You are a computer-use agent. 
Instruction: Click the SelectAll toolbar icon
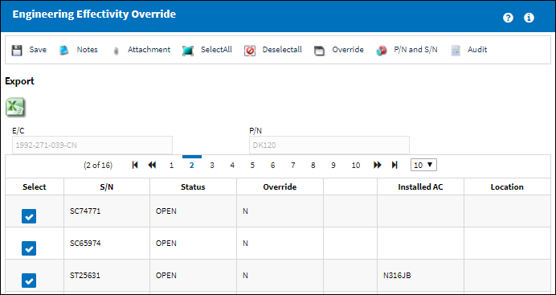188,51
